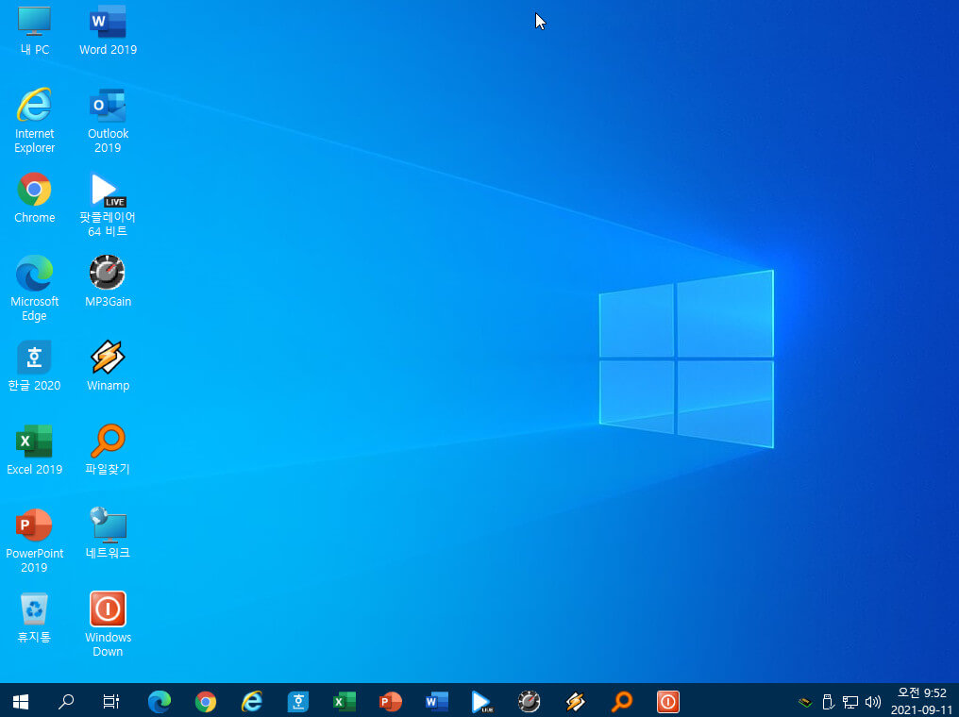This screenshot has height=717, width=959.
Task: Select the Windows Down desktop shortcut
Action: coord(108,625)
